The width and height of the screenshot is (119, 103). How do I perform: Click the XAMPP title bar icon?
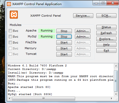click(9, 4)
